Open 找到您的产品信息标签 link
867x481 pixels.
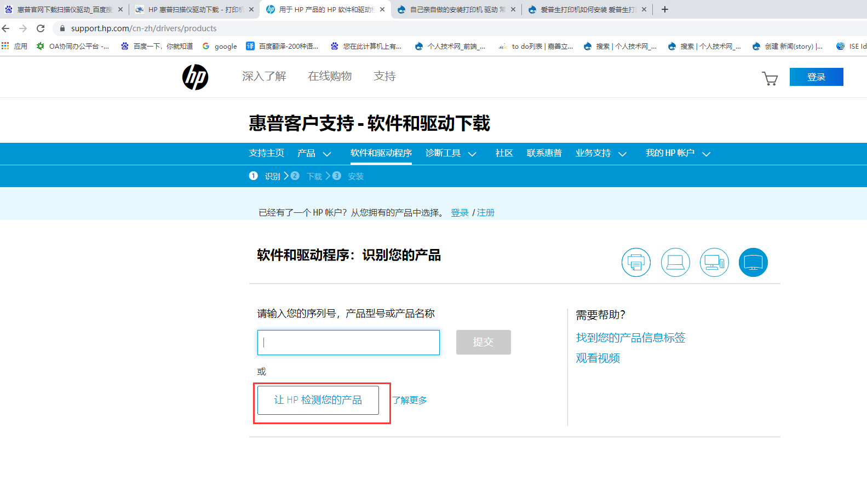tap(630, 338)
